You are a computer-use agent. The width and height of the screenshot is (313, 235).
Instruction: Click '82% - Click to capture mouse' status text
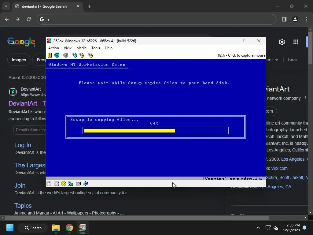241,55
